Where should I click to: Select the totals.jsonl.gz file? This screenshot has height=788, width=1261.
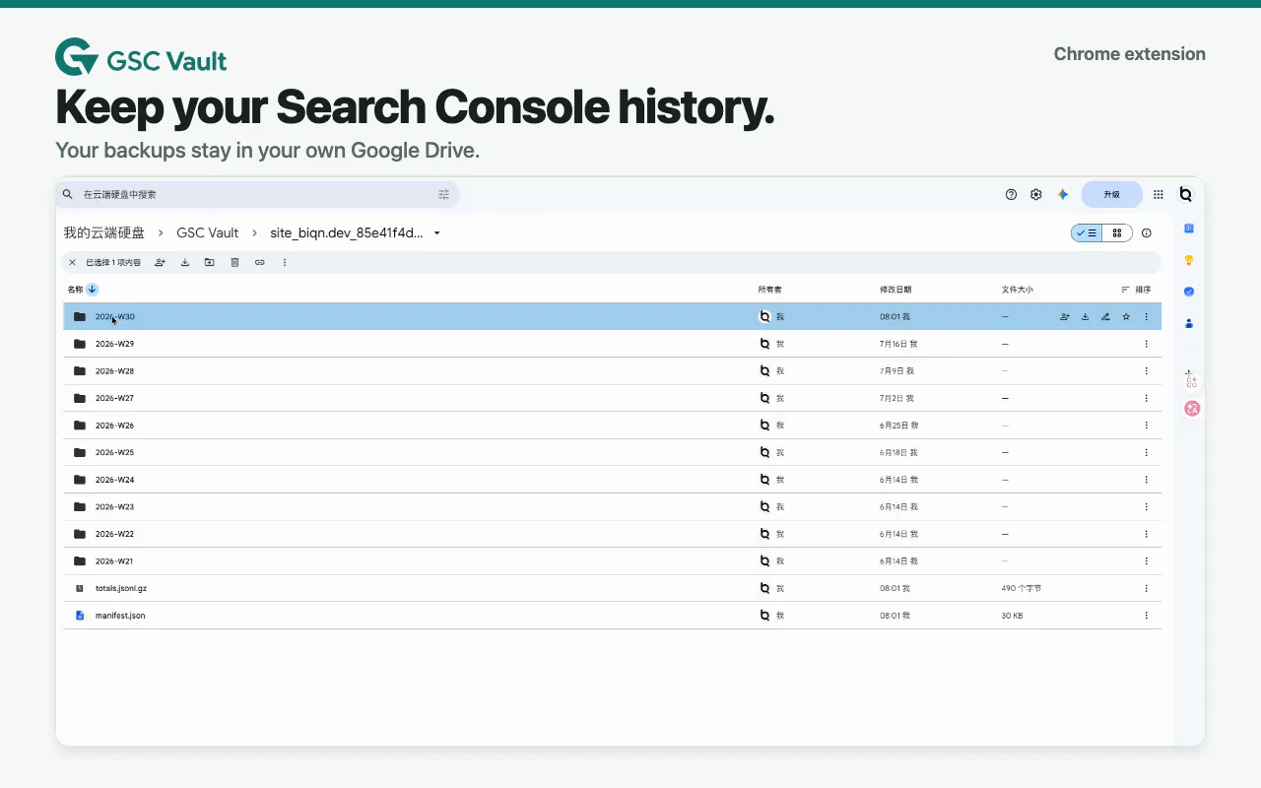tap(613, 588)
